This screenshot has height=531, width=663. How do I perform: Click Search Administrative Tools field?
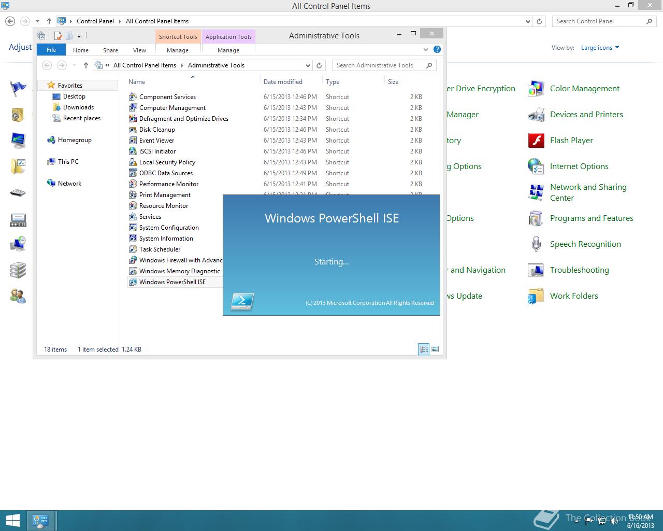pyautogui.click(x=384, y=65)
